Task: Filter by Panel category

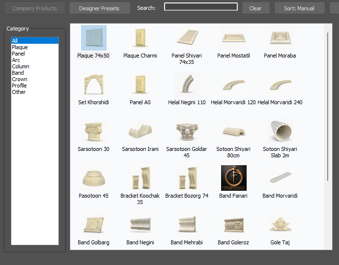Action: [35, 54]
